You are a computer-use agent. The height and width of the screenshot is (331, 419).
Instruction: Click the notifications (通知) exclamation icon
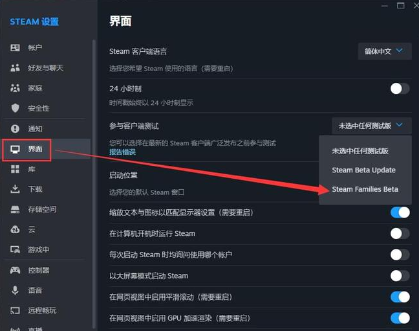pos(15,128)
